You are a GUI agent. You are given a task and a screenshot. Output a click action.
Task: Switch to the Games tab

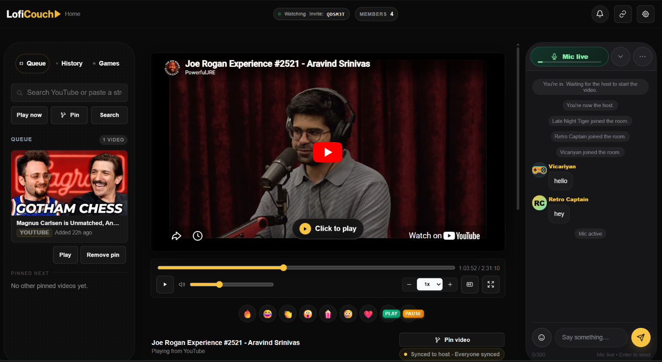106,63
